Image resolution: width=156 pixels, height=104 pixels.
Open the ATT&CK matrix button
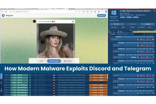coord(132,27)
